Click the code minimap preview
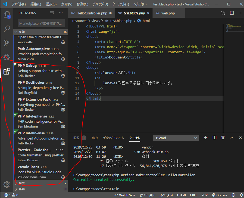 (x=230, y=28)
